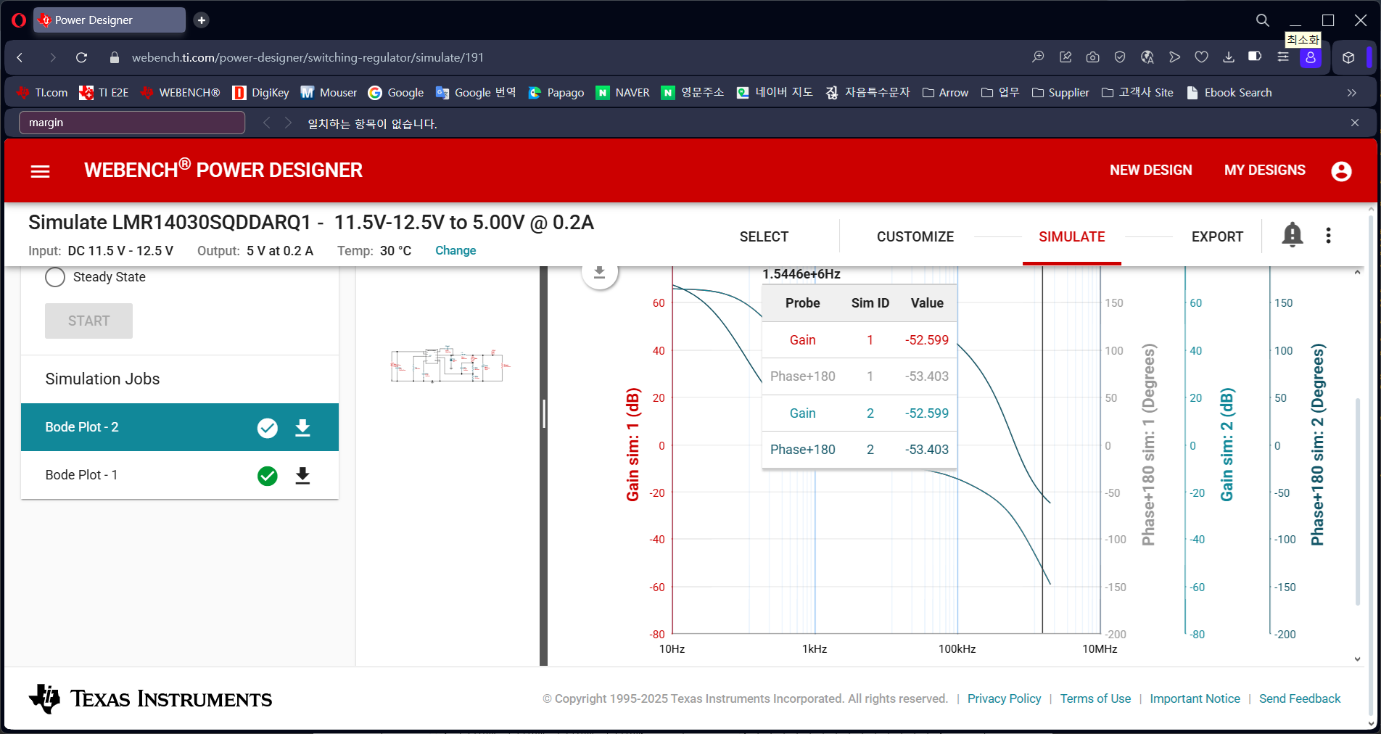Screen dimensions: 1381x734
Task: Click the shield ad-blocker icon
Action: (1120, 57)
